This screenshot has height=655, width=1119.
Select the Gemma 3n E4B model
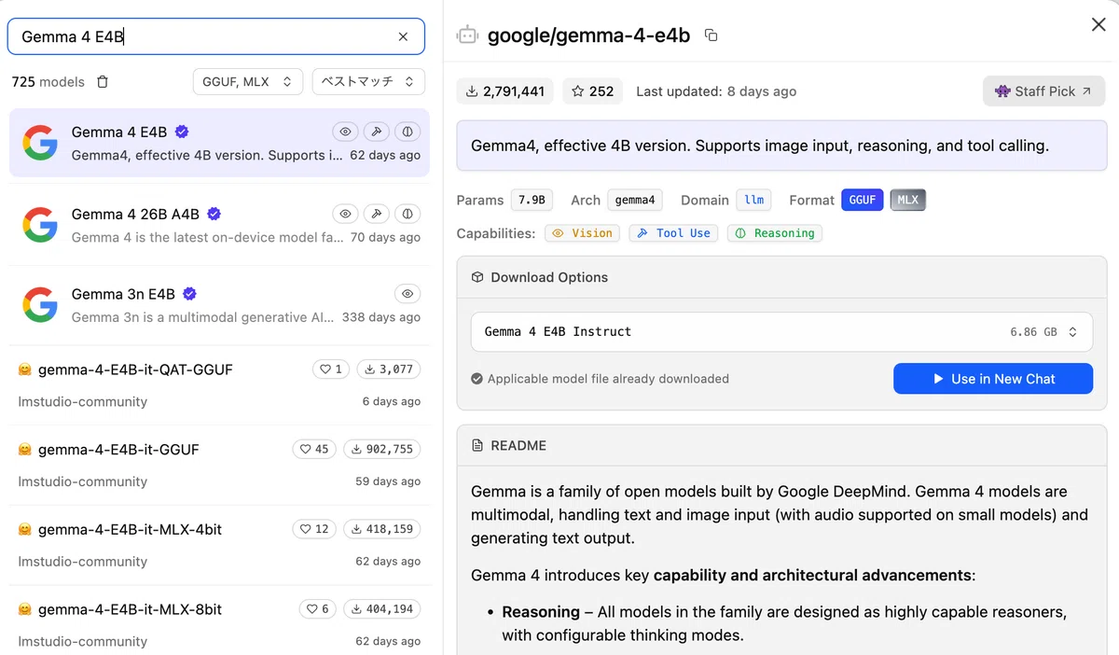(219, 305)
